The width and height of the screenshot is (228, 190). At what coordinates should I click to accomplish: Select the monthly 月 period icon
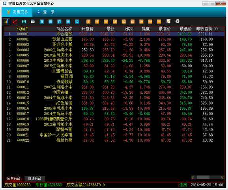click(x=59, y=22)
